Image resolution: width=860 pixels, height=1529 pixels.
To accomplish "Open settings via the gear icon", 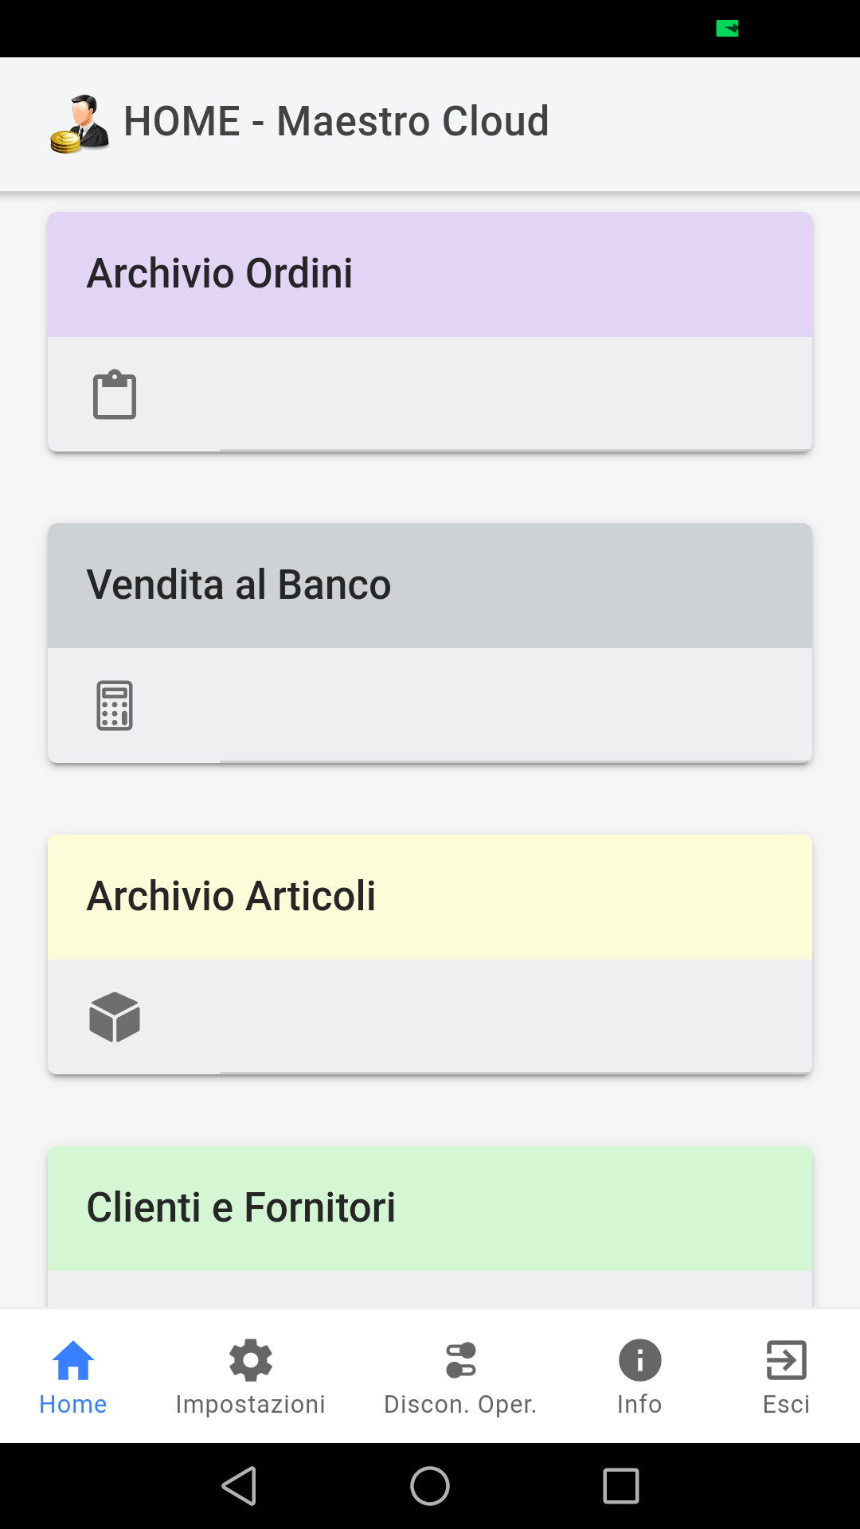I will (251, 1360).
